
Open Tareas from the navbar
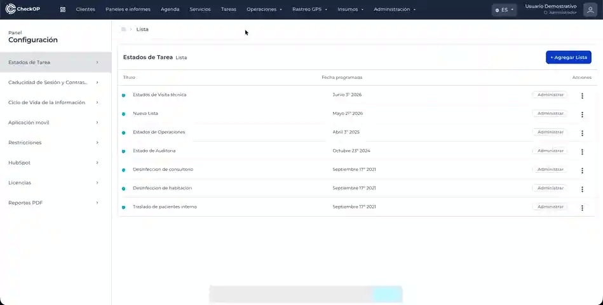pyautogui.click(x=229, y=10)
